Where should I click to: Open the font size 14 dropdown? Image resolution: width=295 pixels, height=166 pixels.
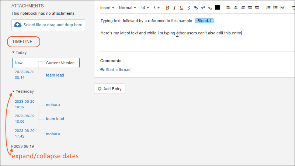coord(145,8)
